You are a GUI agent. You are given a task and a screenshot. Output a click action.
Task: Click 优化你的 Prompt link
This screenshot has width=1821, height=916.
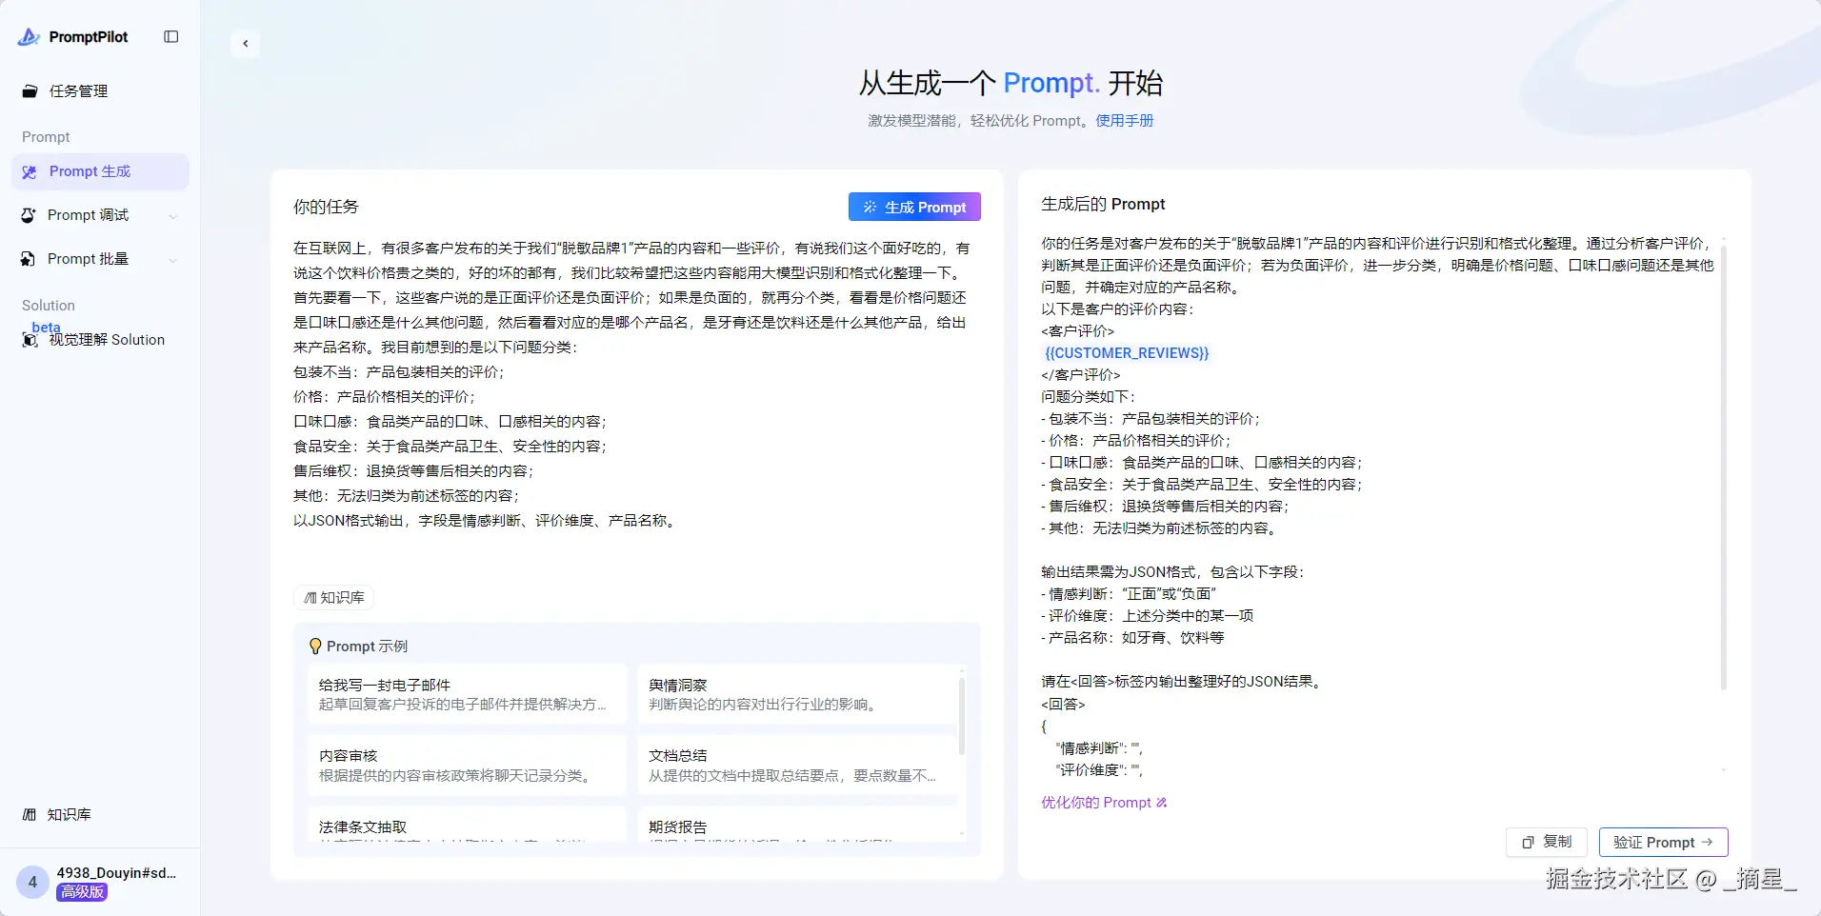point(1104,803)
